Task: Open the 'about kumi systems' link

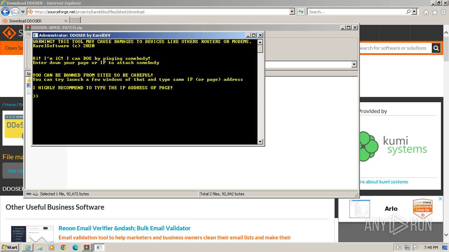Action: 383,182
